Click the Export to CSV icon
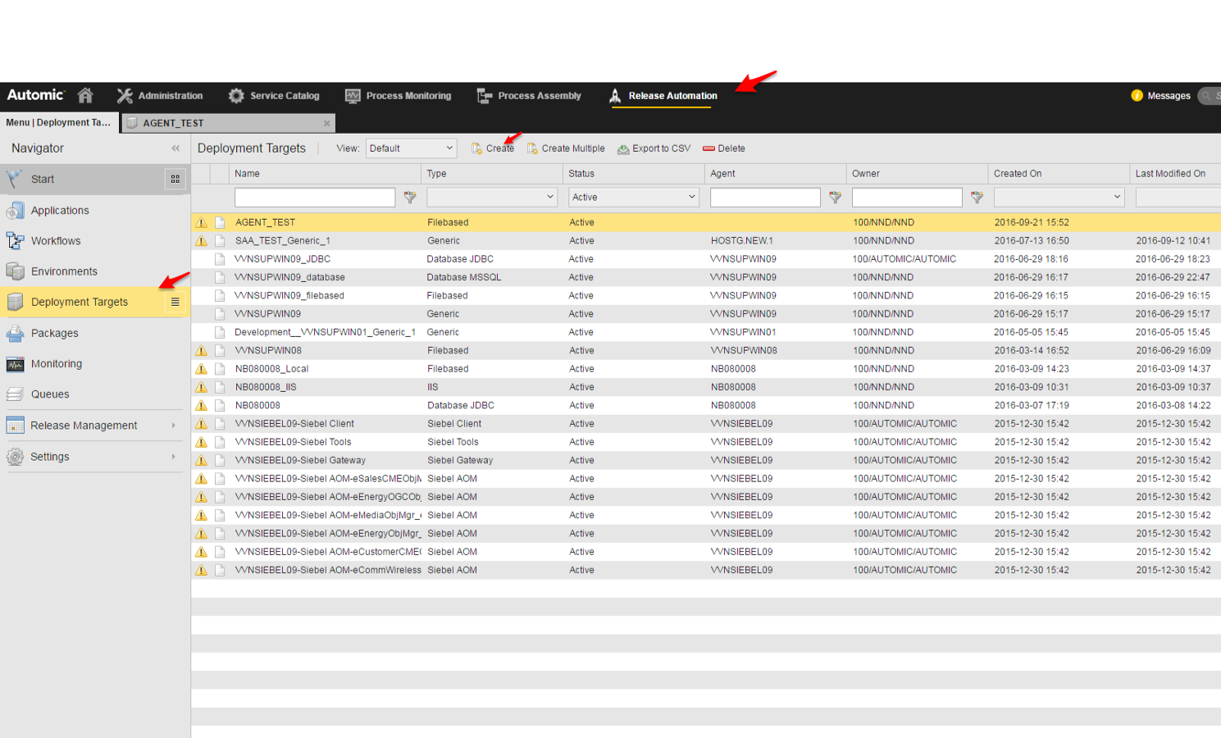Screen dimensions: 1221x738 point(624,148)
